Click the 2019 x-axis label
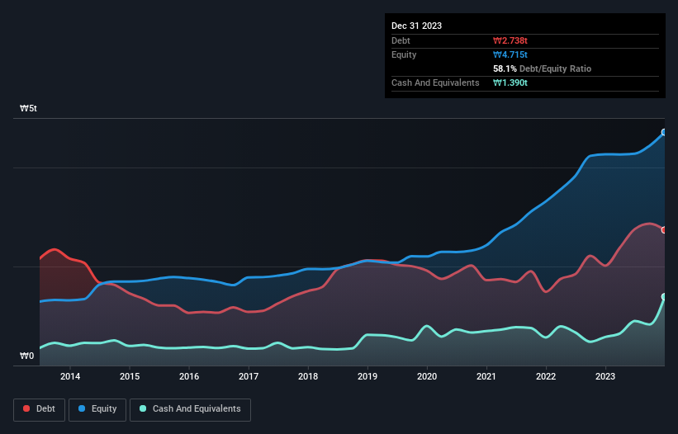Viewport: 678px width, 434px height. (367, 376)
